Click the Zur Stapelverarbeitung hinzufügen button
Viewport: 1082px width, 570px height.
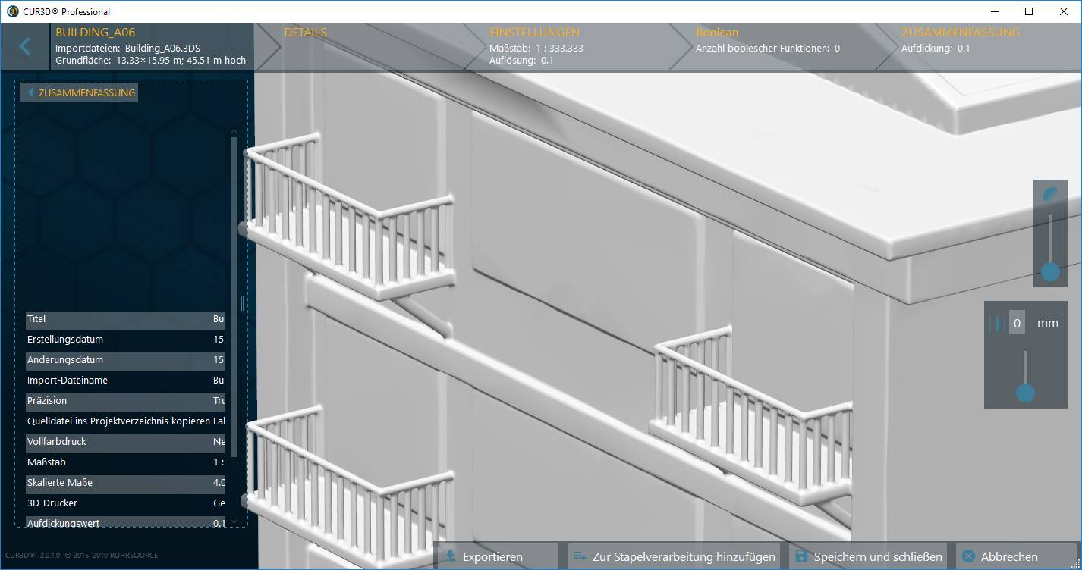click(672, 556)
